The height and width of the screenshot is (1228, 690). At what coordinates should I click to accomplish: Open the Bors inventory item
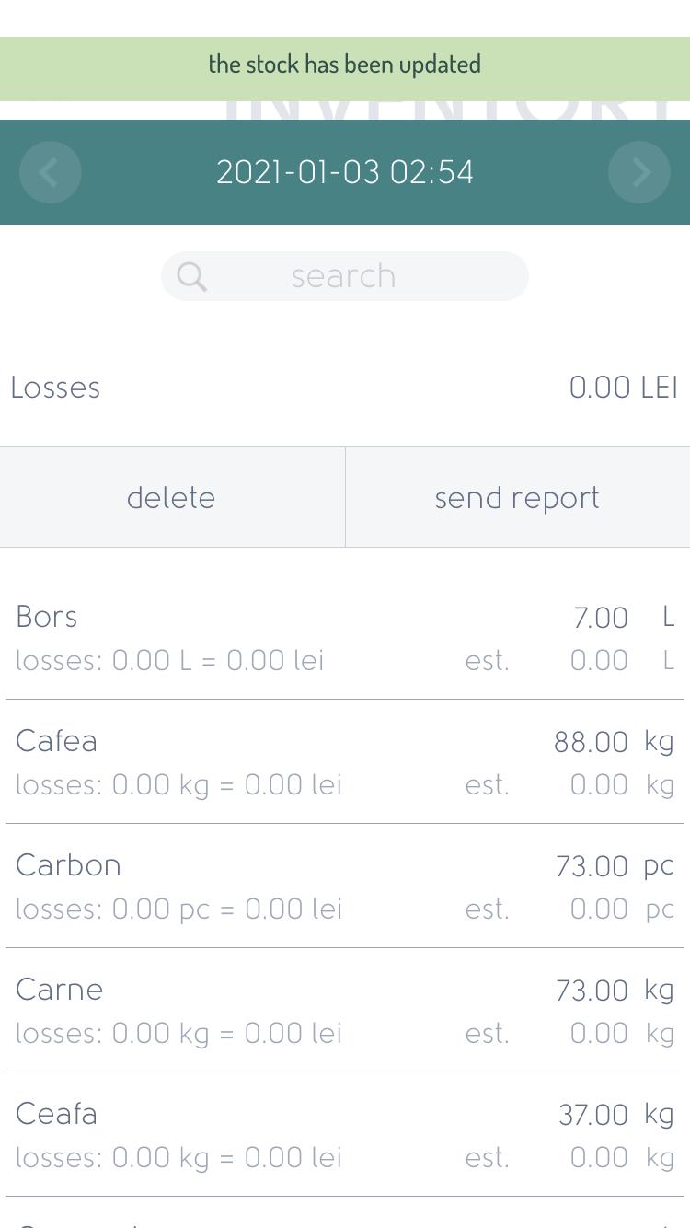click(345, 638)
